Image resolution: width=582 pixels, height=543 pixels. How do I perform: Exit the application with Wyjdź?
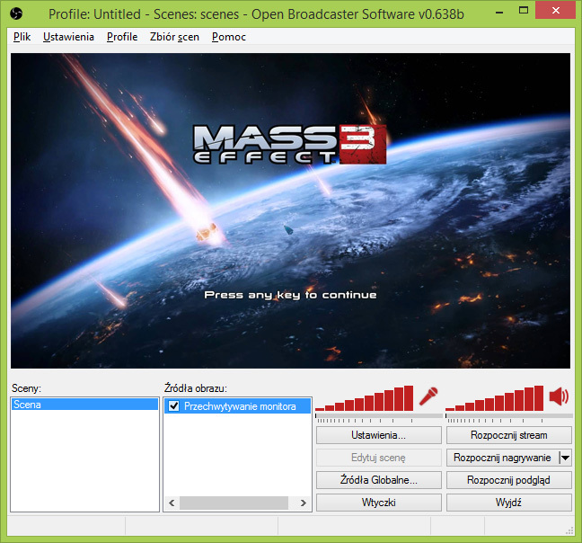509,503
